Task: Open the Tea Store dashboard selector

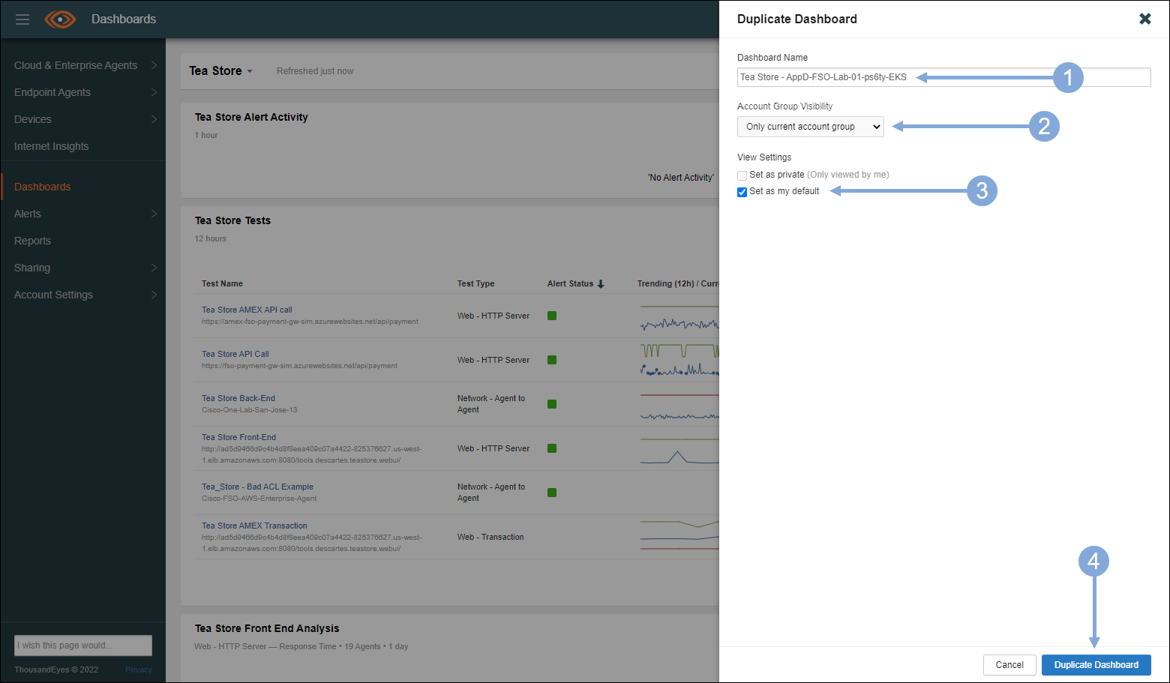Action: [x=220, y=71]
